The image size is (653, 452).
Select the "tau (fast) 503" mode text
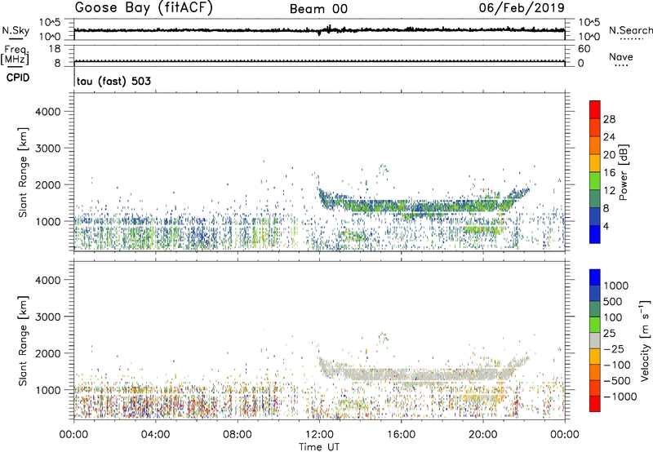click(x=113, y=81)
